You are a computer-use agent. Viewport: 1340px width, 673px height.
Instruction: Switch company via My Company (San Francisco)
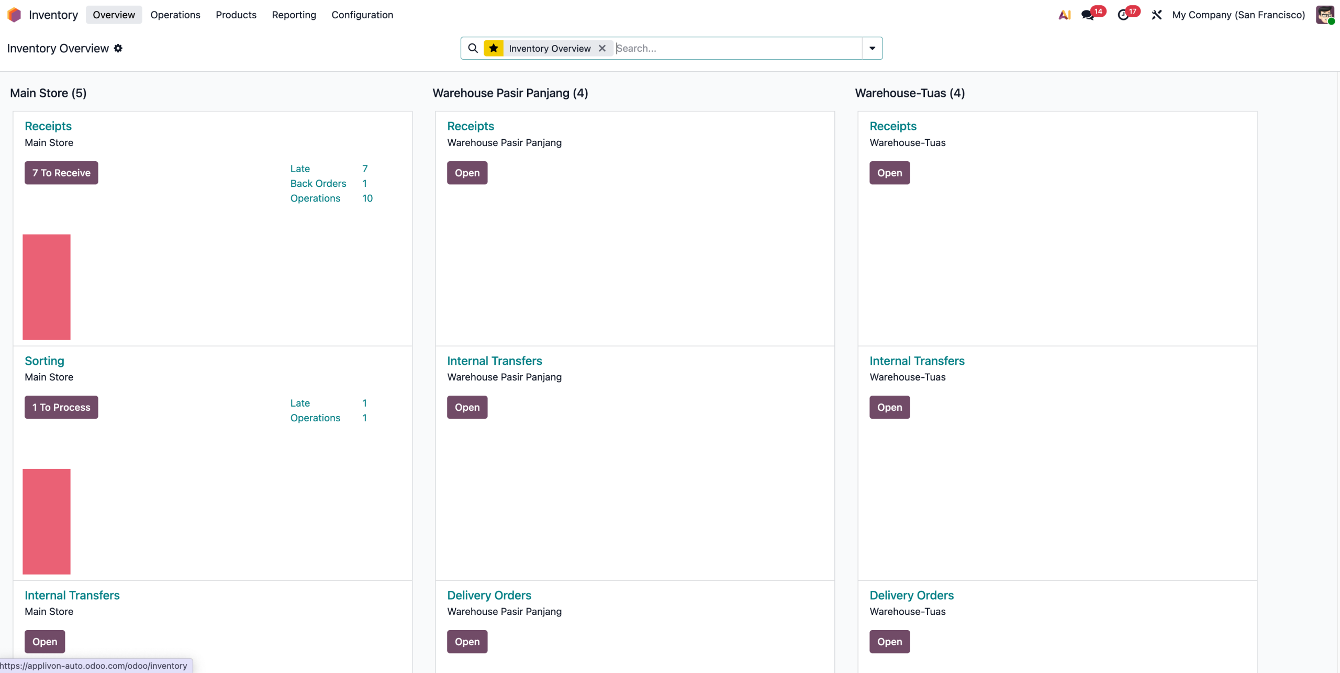[1238, 15]
